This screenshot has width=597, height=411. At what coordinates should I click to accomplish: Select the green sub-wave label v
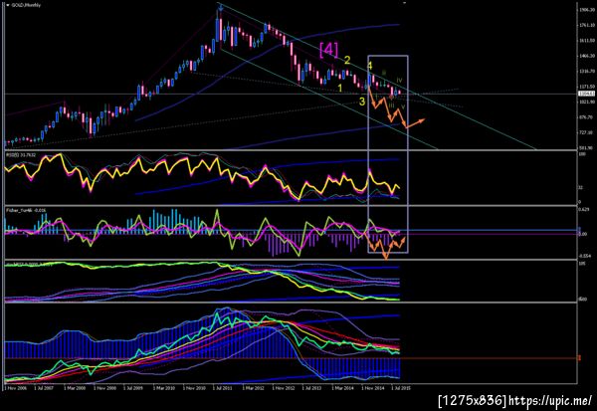coord(403,106)
